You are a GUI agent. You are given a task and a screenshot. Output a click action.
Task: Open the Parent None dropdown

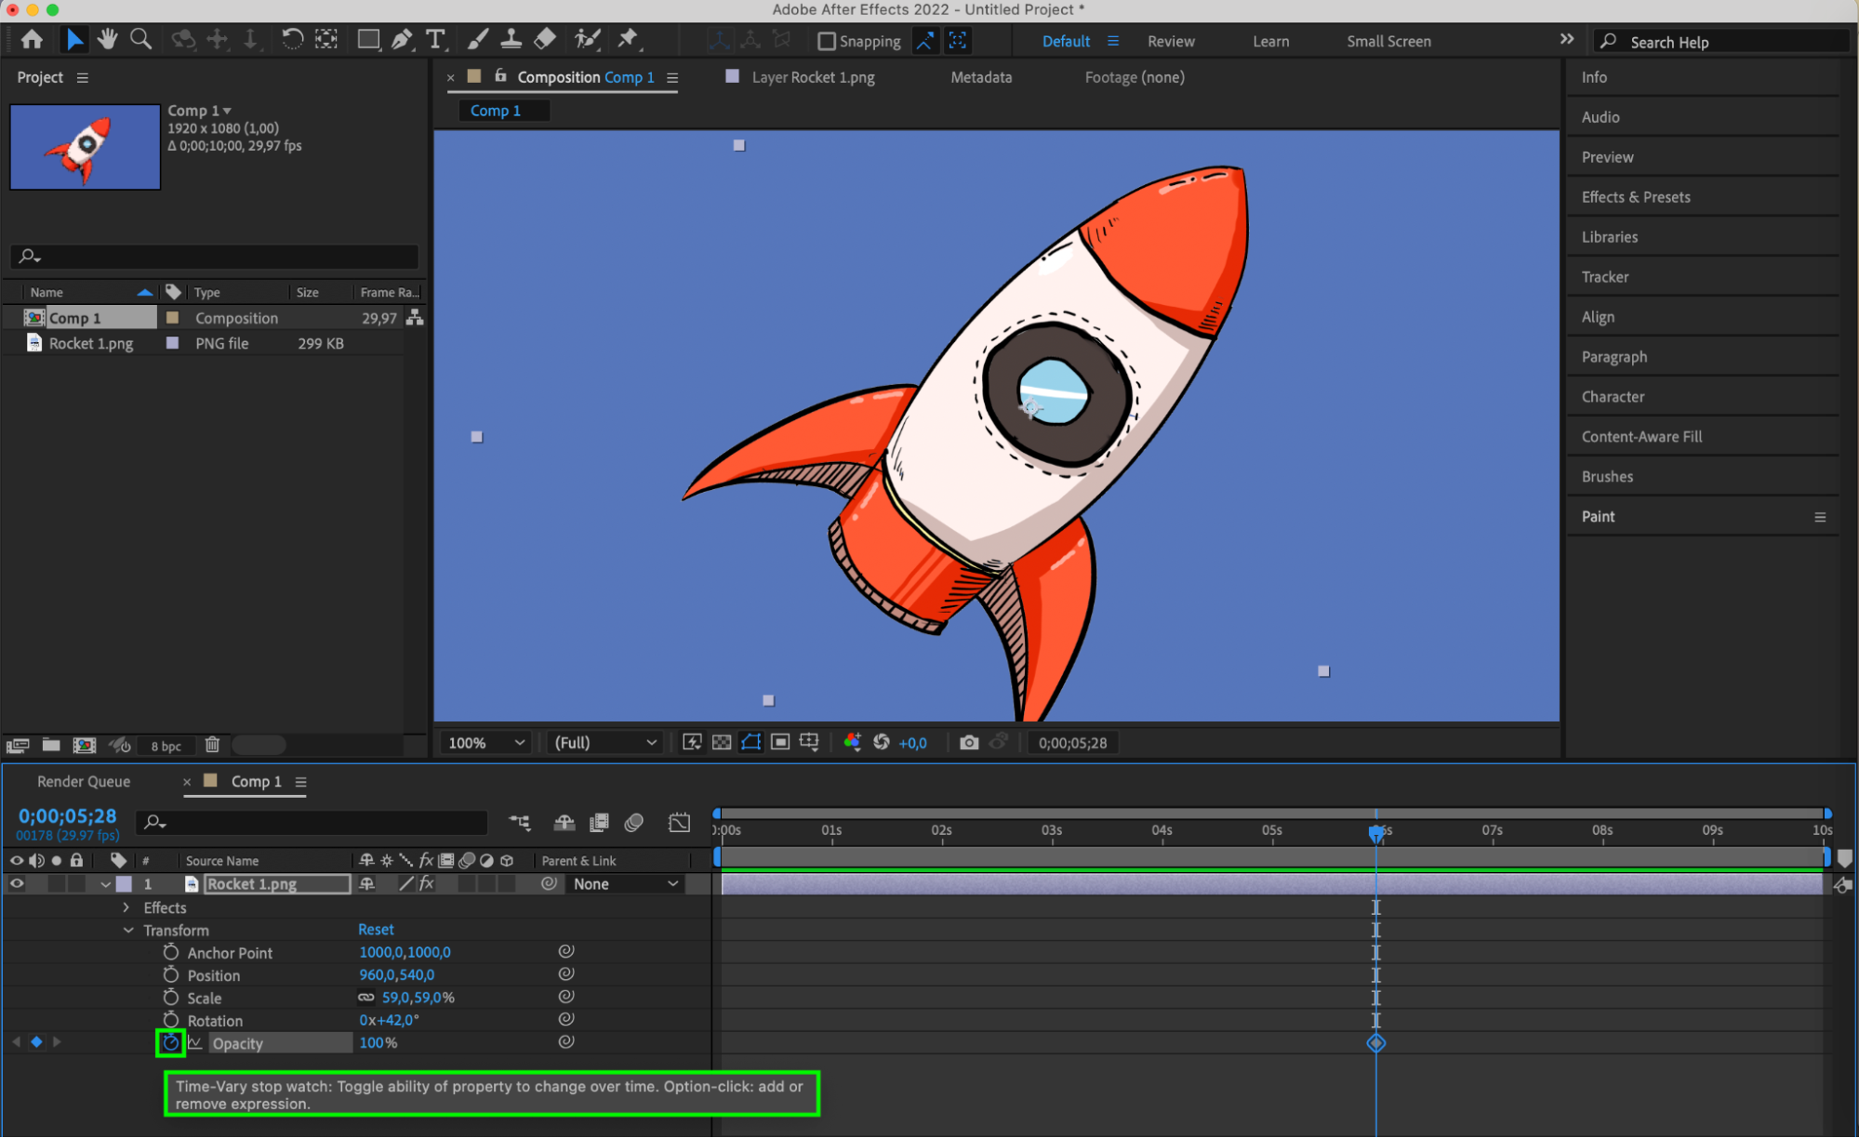pos(625,884)
